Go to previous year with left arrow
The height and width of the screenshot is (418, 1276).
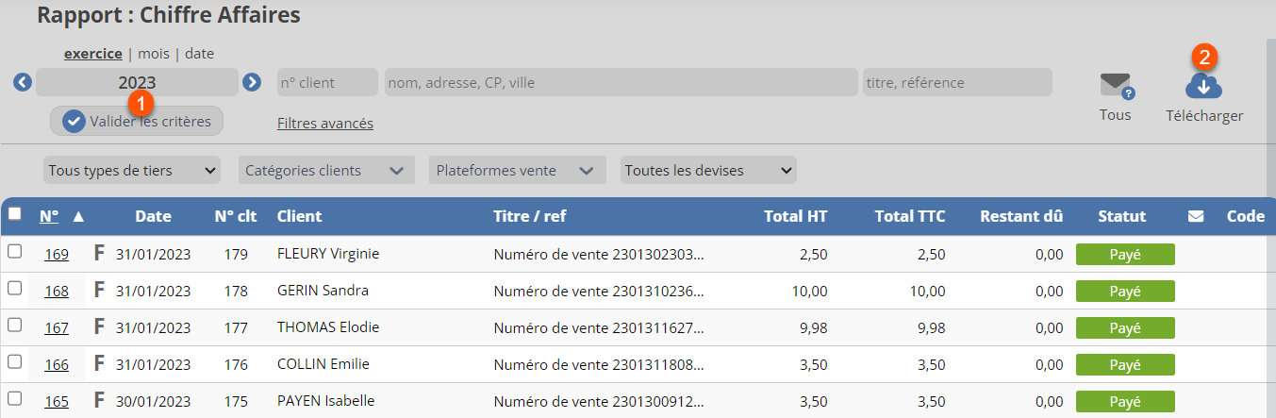point(23,82)
